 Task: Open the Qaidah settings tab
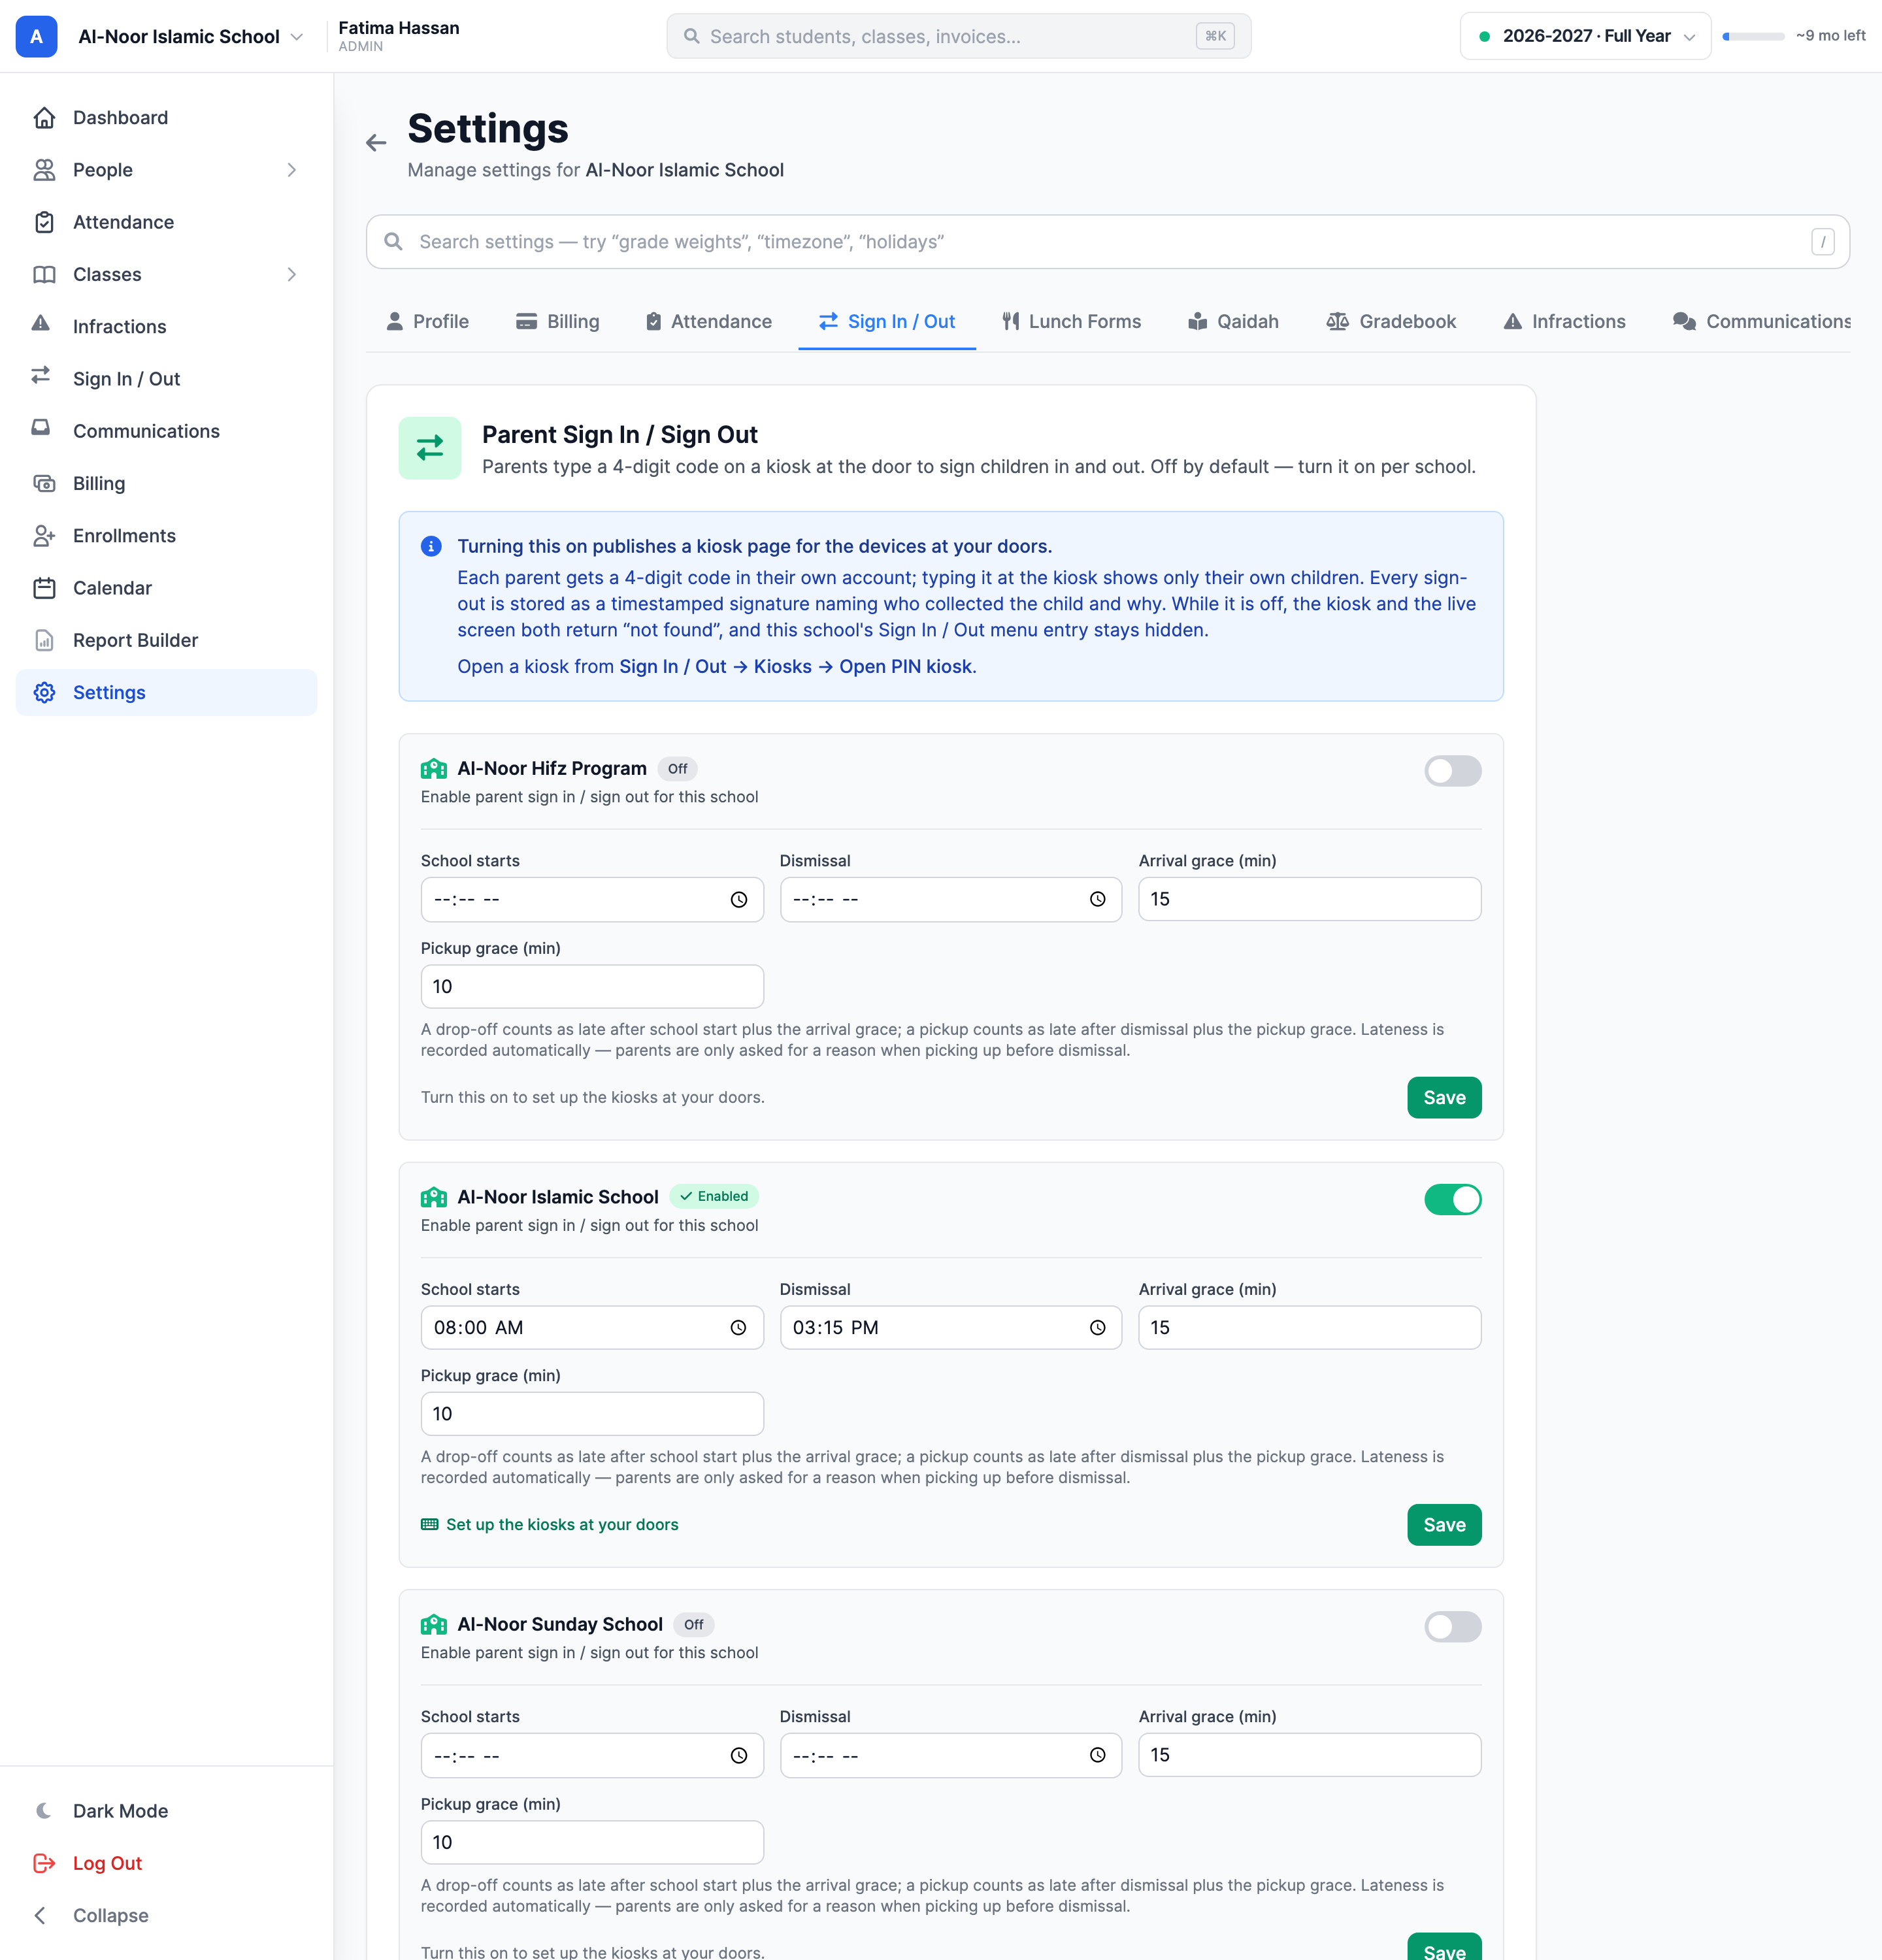pyautogui.click(x=1233, y=321)
